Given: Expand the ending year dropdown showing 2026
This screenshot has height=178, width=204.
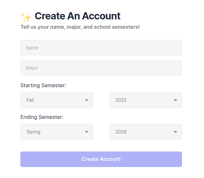Looking at the screenshot, I should point(145,132).
